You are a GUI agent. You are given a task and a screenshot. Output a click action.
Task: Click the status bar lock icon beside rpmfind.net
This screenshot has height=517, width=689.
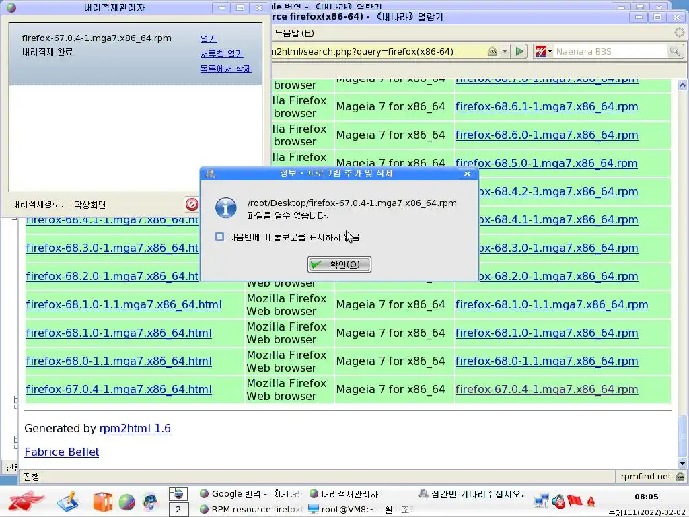point(680,477)
